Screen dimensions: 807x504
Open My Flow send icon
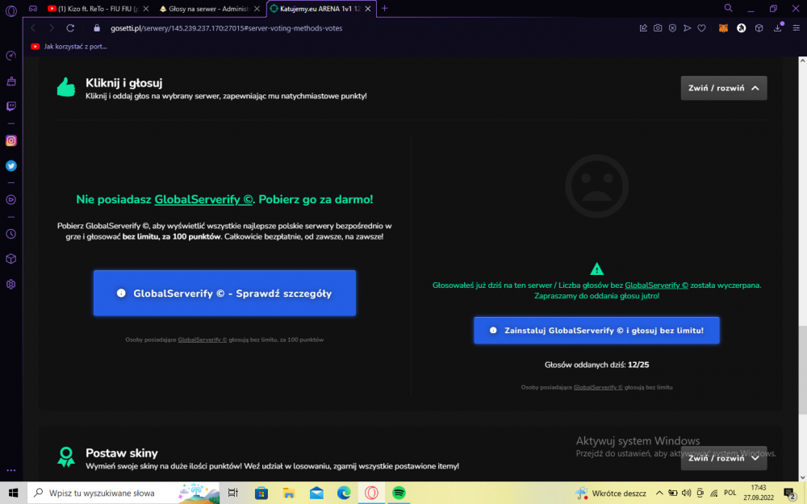tap(687, 28)
